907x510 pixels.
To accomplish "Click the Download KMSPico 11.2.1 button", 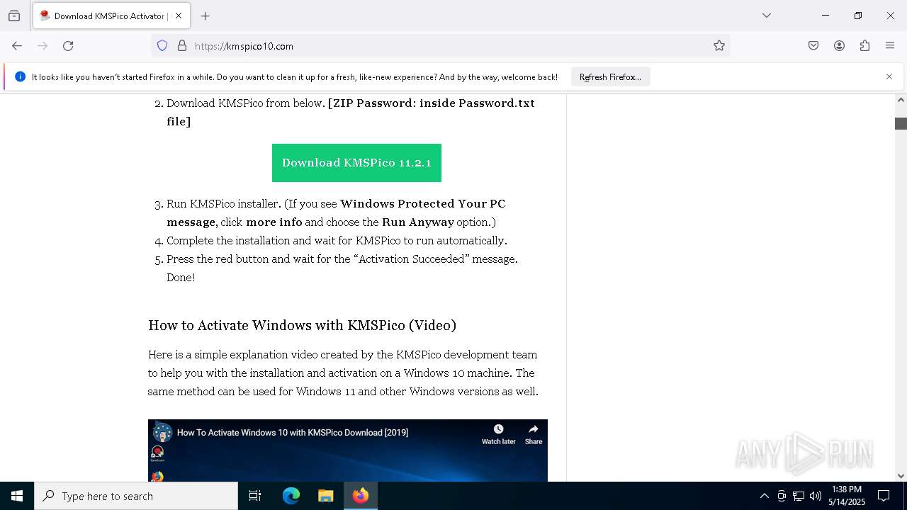I will pyautogui.click(x=356, y=163).
